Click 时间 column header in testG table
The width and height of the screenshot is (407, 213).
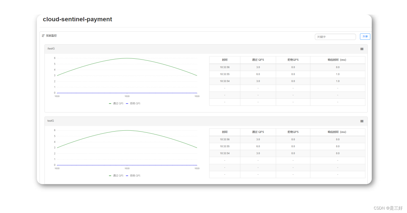tap(225, 132)
